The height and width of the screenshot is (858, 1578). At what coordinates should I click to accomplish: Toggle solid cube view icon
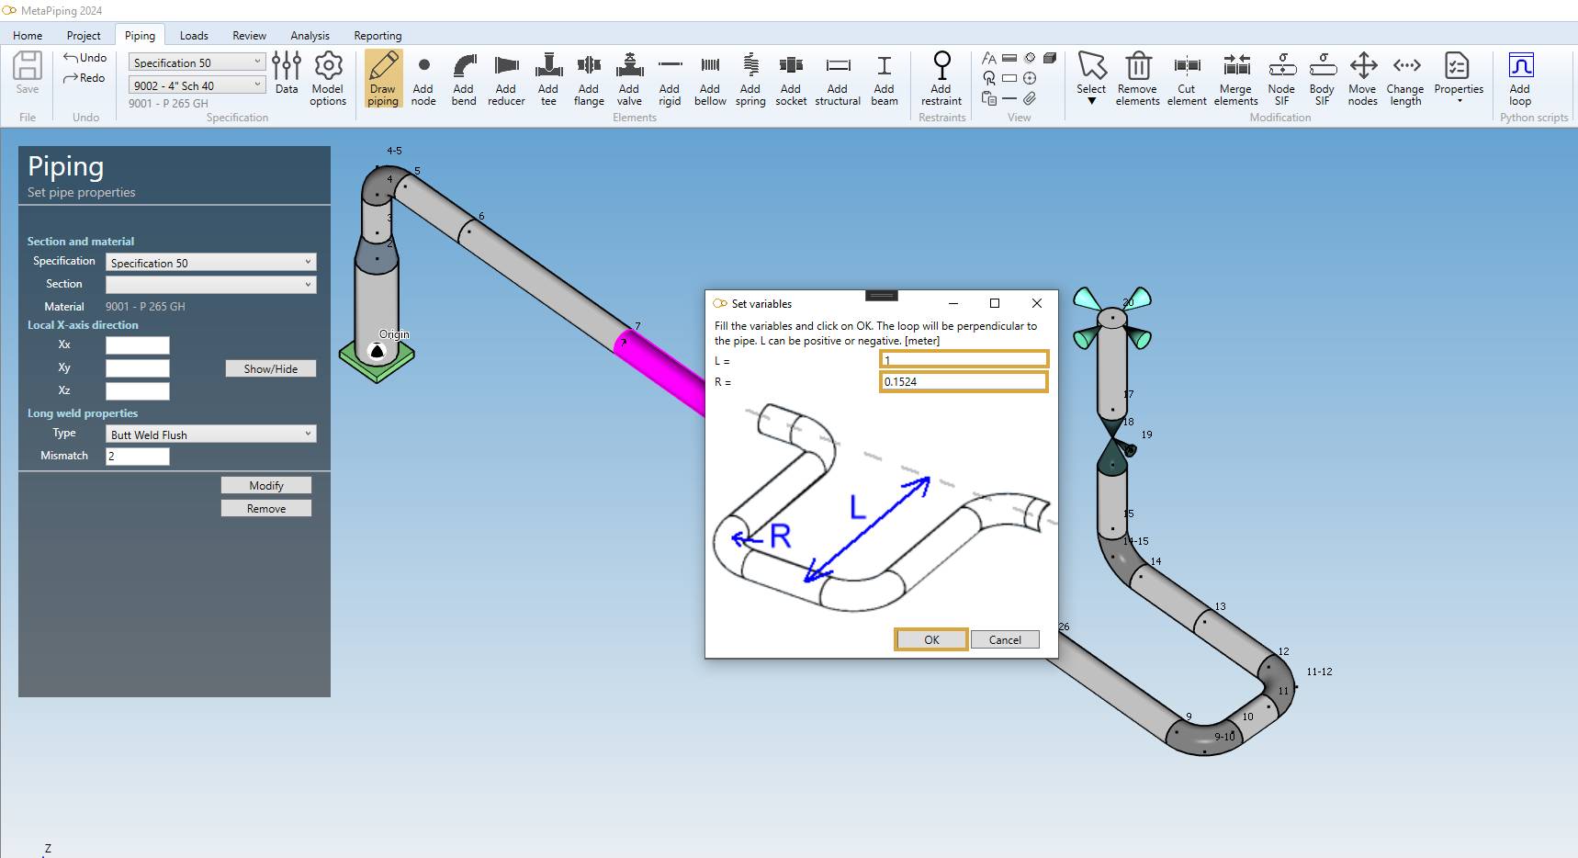1050,58
